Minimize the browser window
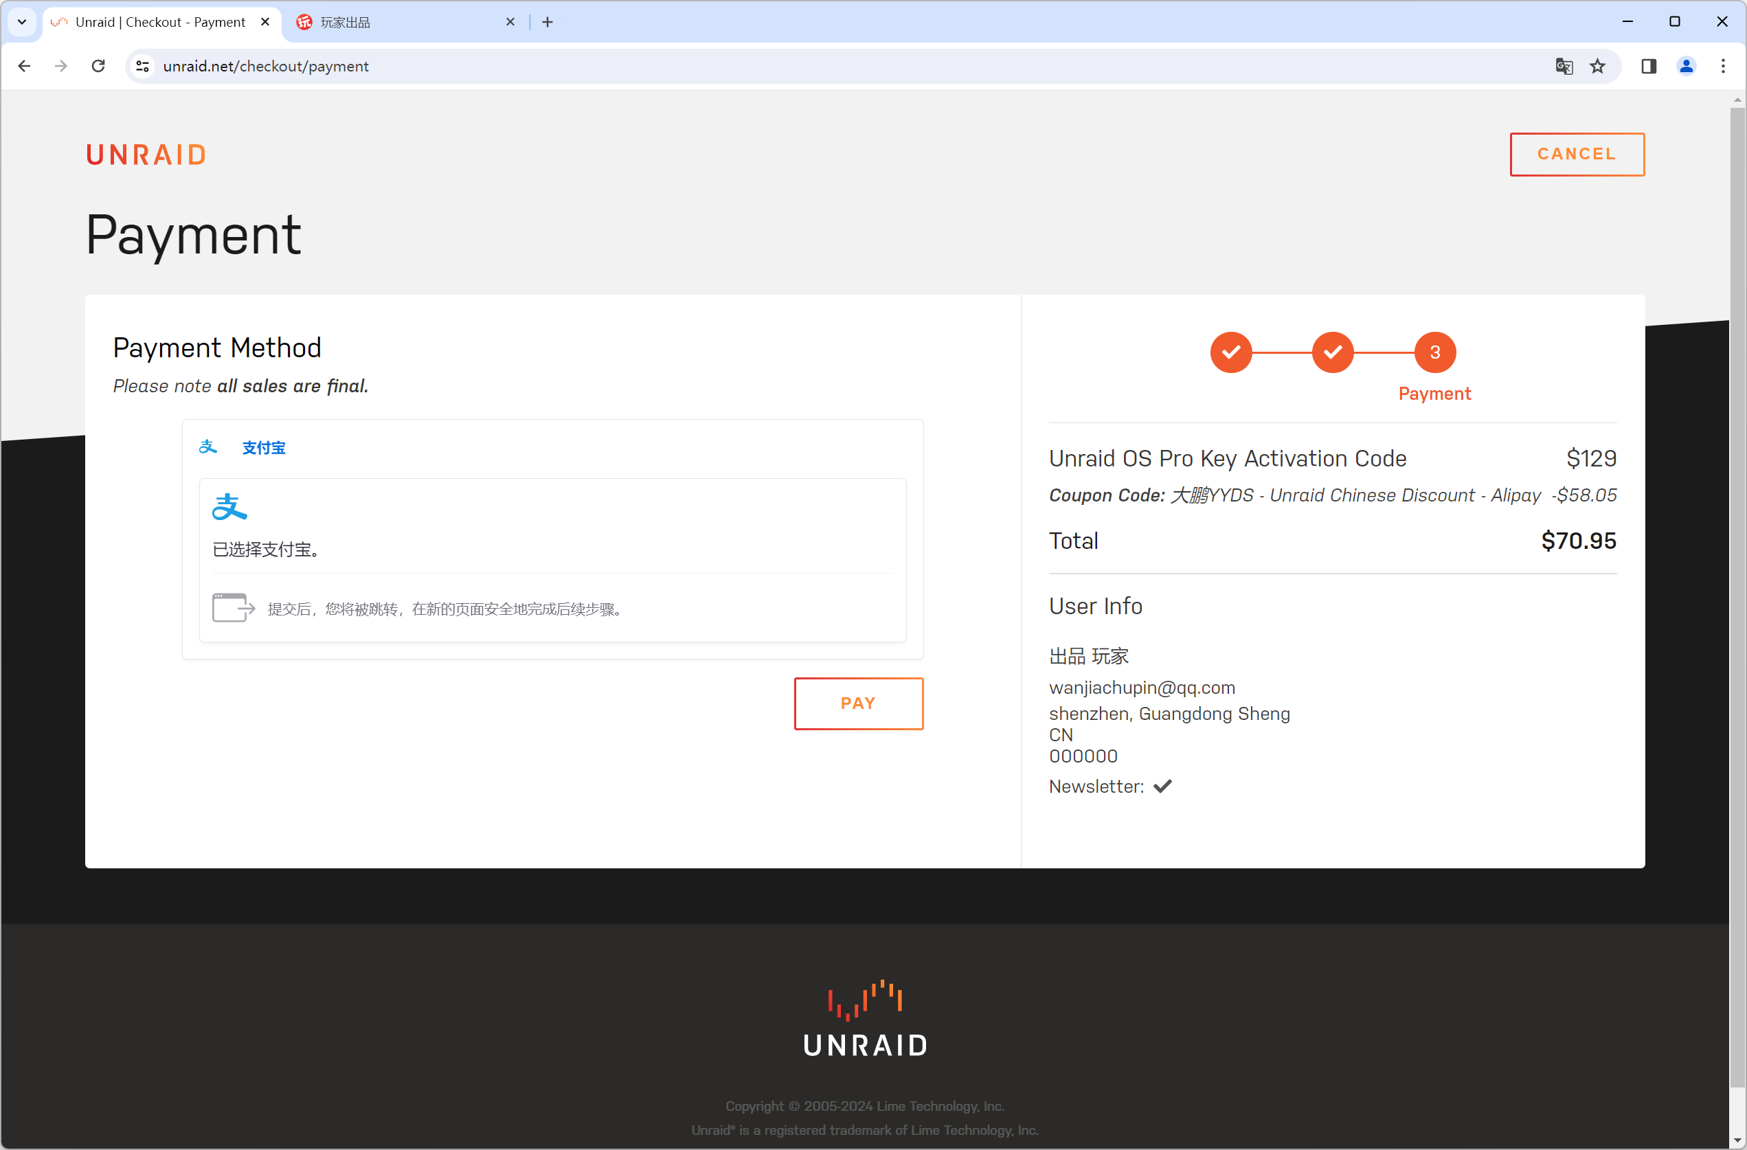Screen dimensions: 1747x1150 pyautogui.click(x=1627, y=22)
